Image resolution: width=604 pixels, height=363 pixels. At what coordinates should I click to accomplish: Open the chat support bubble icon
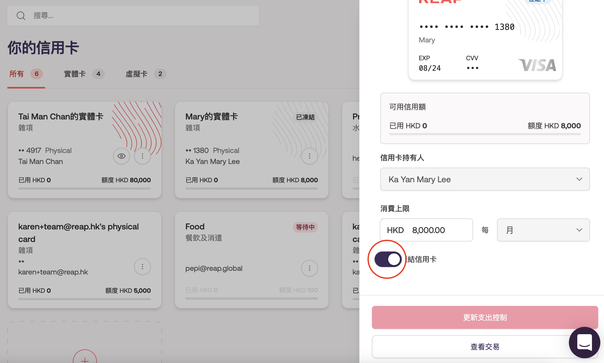click(584, 342)
